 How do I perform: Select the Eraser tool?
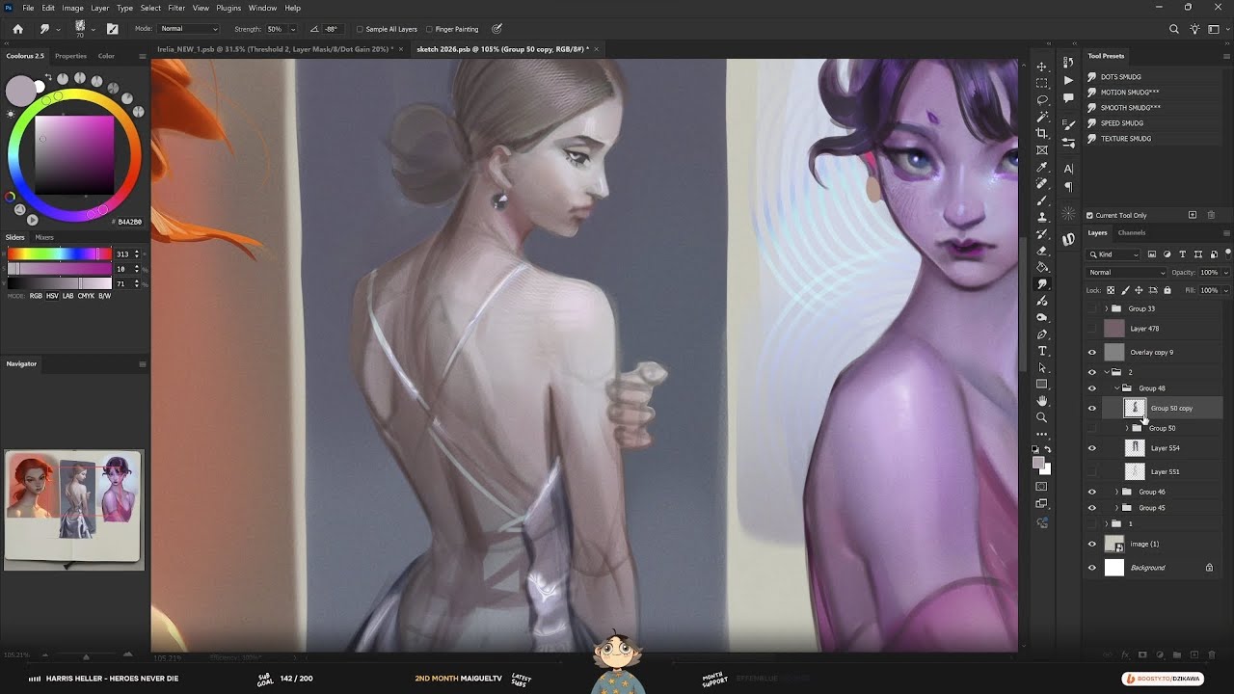tap(1041, 251)
